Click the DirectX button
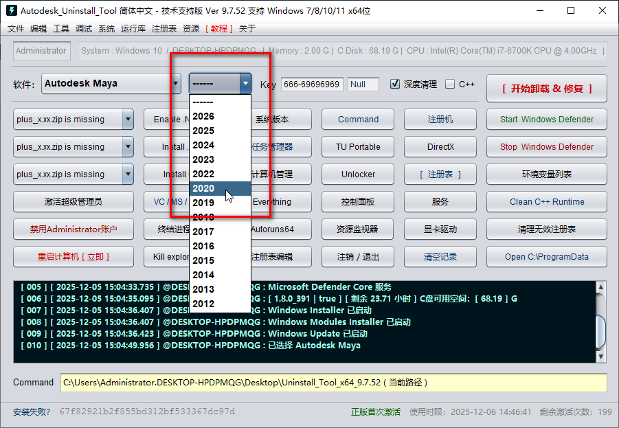This screenshot has width=619, height=428. click(x=440, y=147)
